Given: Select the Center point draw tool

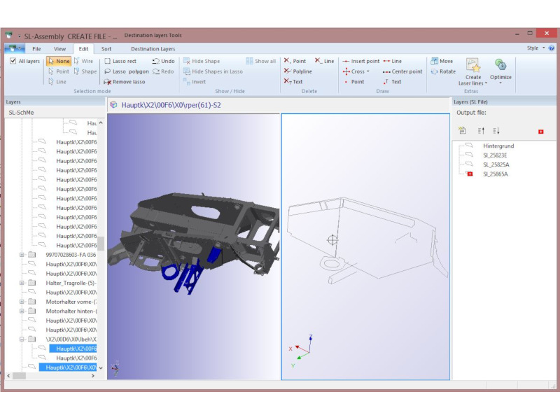Looking at the screenshot, I should coord(402,71).
